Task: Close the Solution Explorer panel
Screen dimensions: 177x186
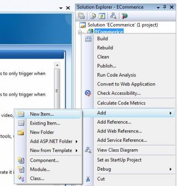Action: (171, 7)
